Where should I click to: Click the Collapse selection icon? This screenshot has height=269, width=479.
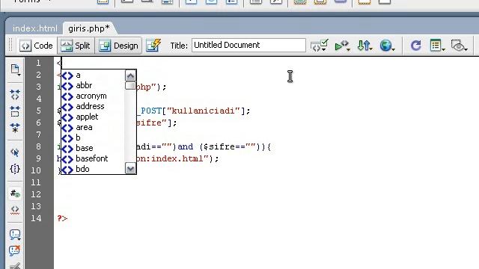[15, 111]
